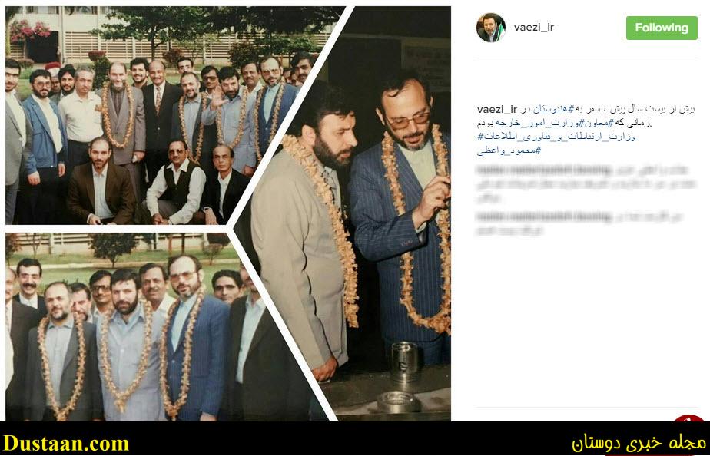
Task: Click the vaezi_ir profile avatar picture
Action: (x=491, y=28)
